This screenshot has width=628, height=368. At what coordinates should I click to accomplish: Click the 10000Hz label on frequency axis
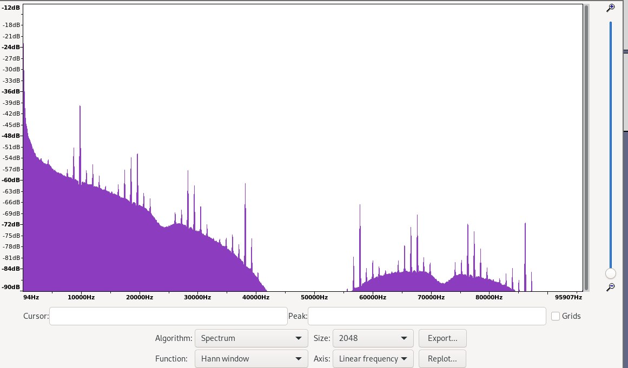tap(81, 297)
